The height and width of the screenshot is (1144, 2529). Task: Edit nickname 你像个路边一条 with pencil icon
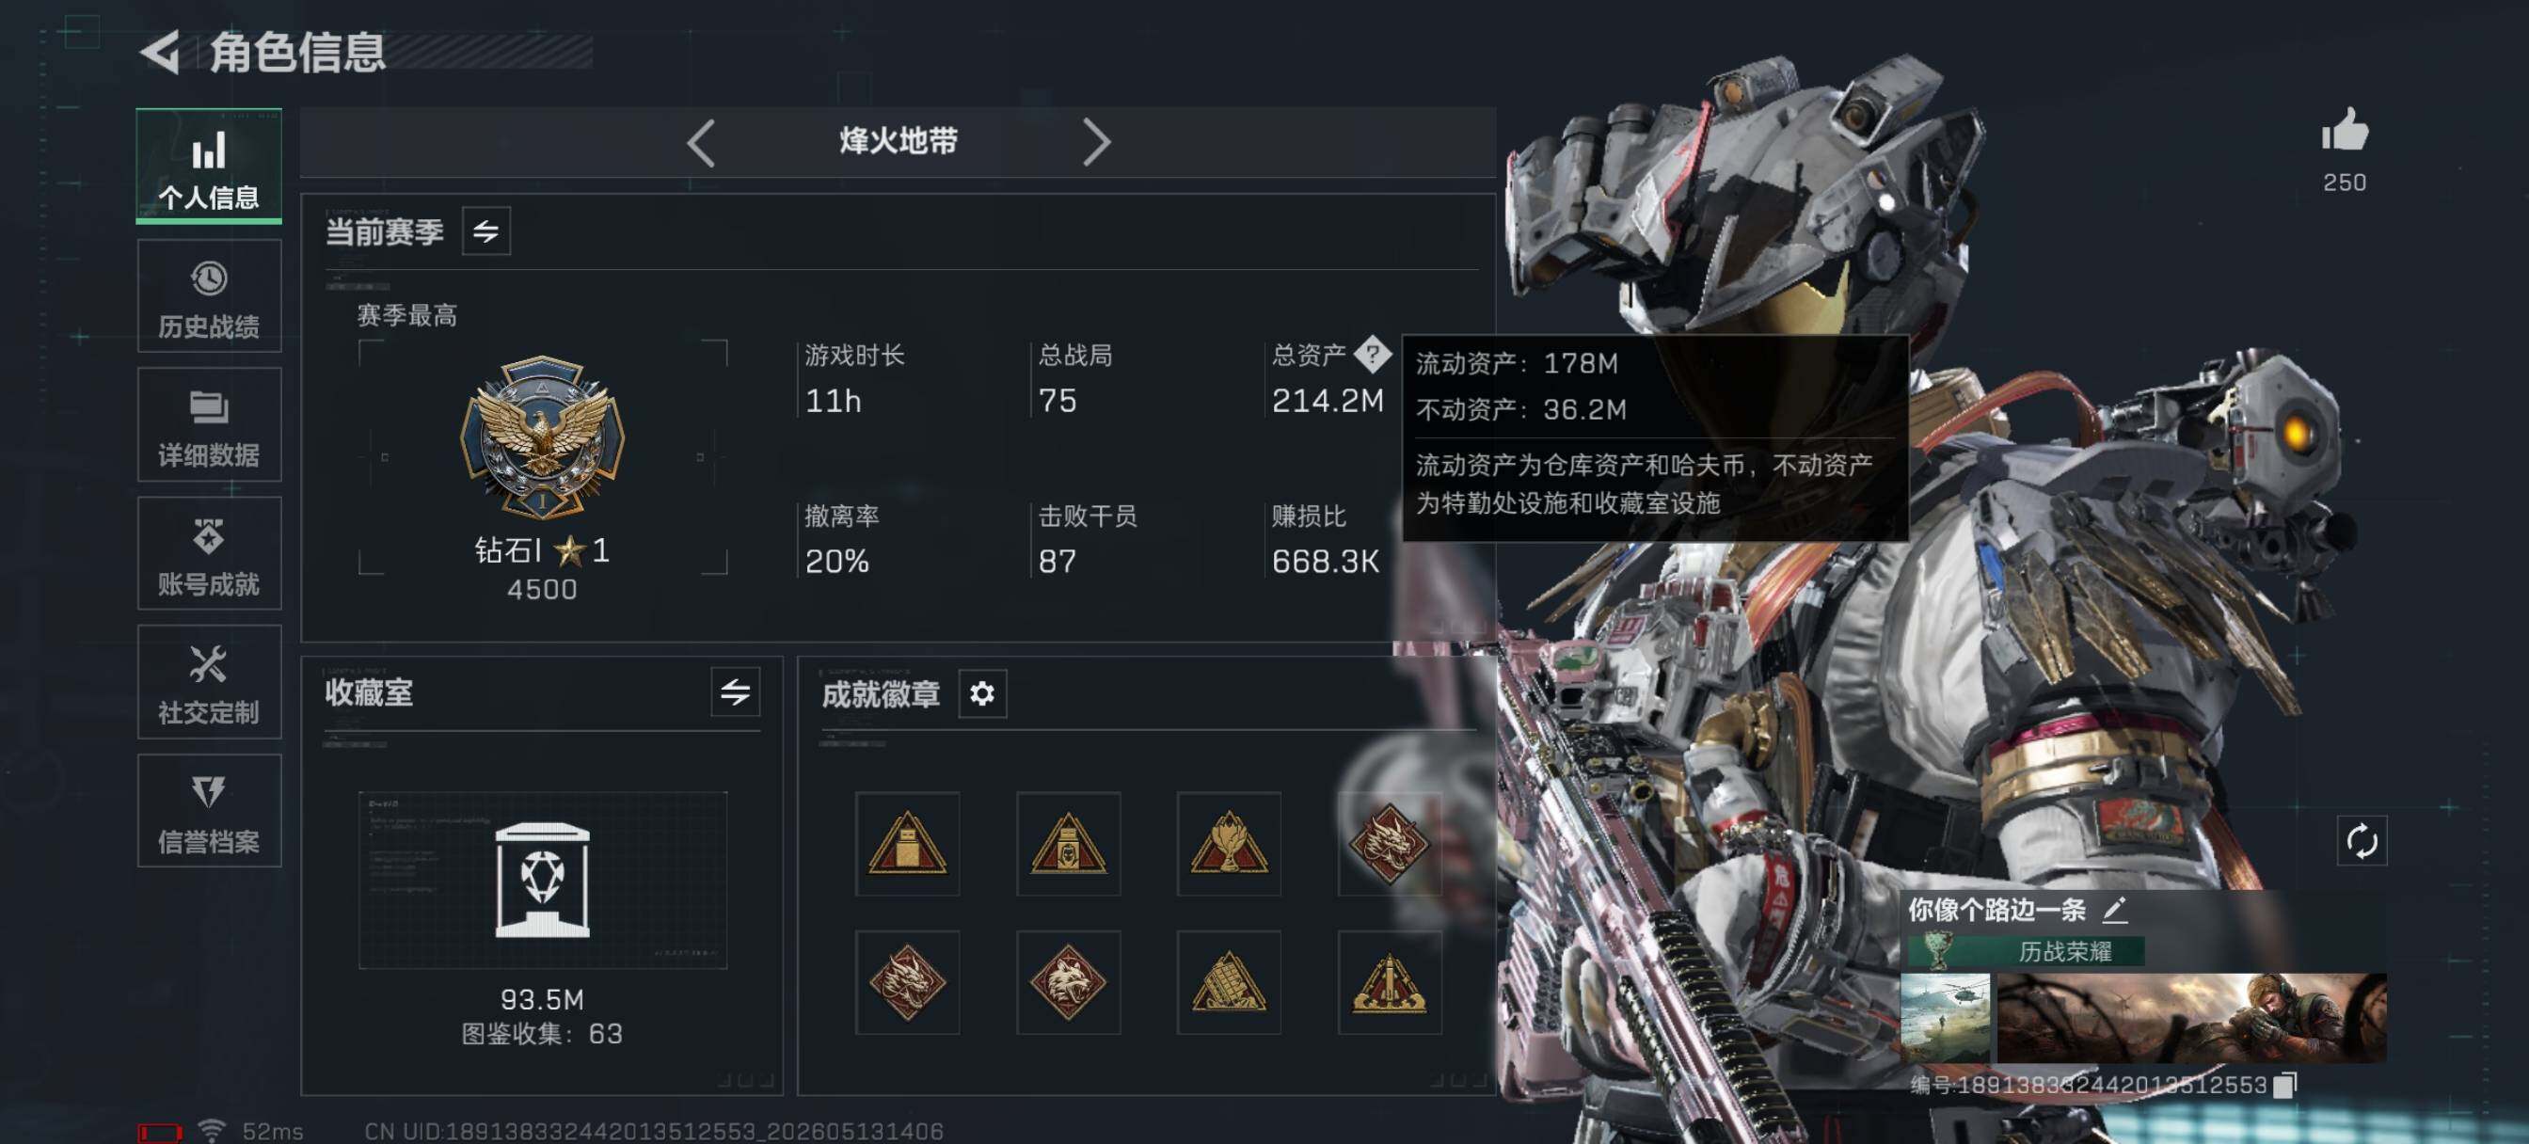[2115, 910]
